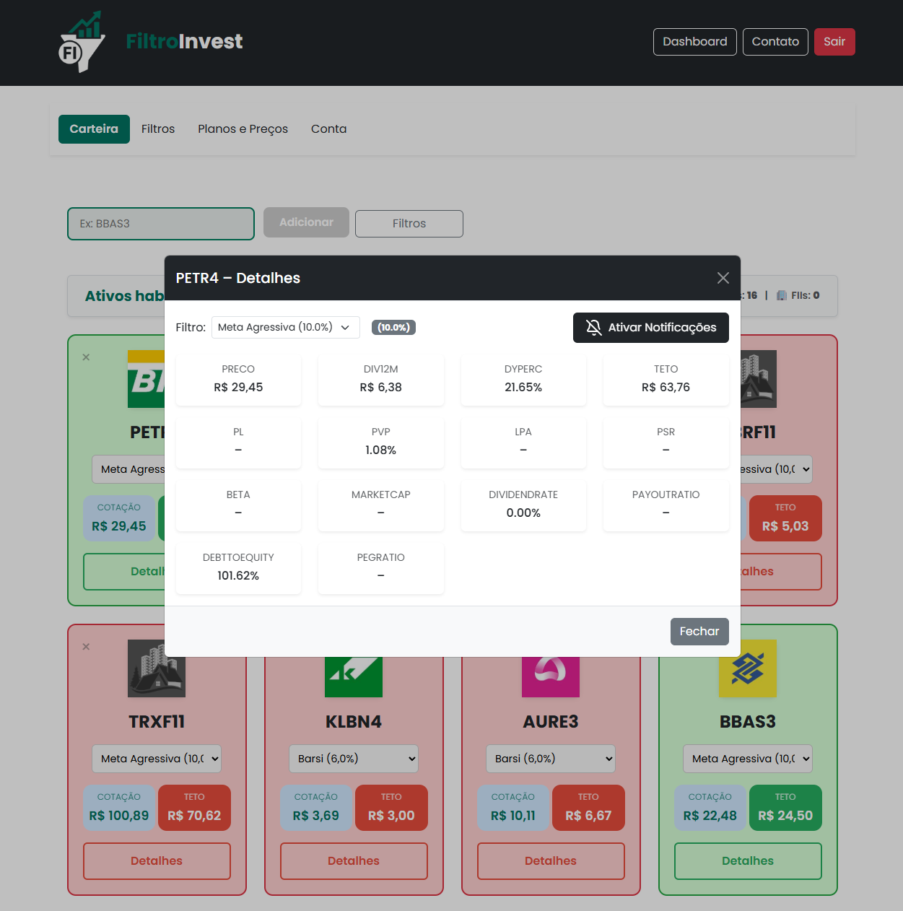Remove the TRXF11 card using its X icon
Image resolution: width=903 pixels, height=911 pixels.
(x=86, y=647)
